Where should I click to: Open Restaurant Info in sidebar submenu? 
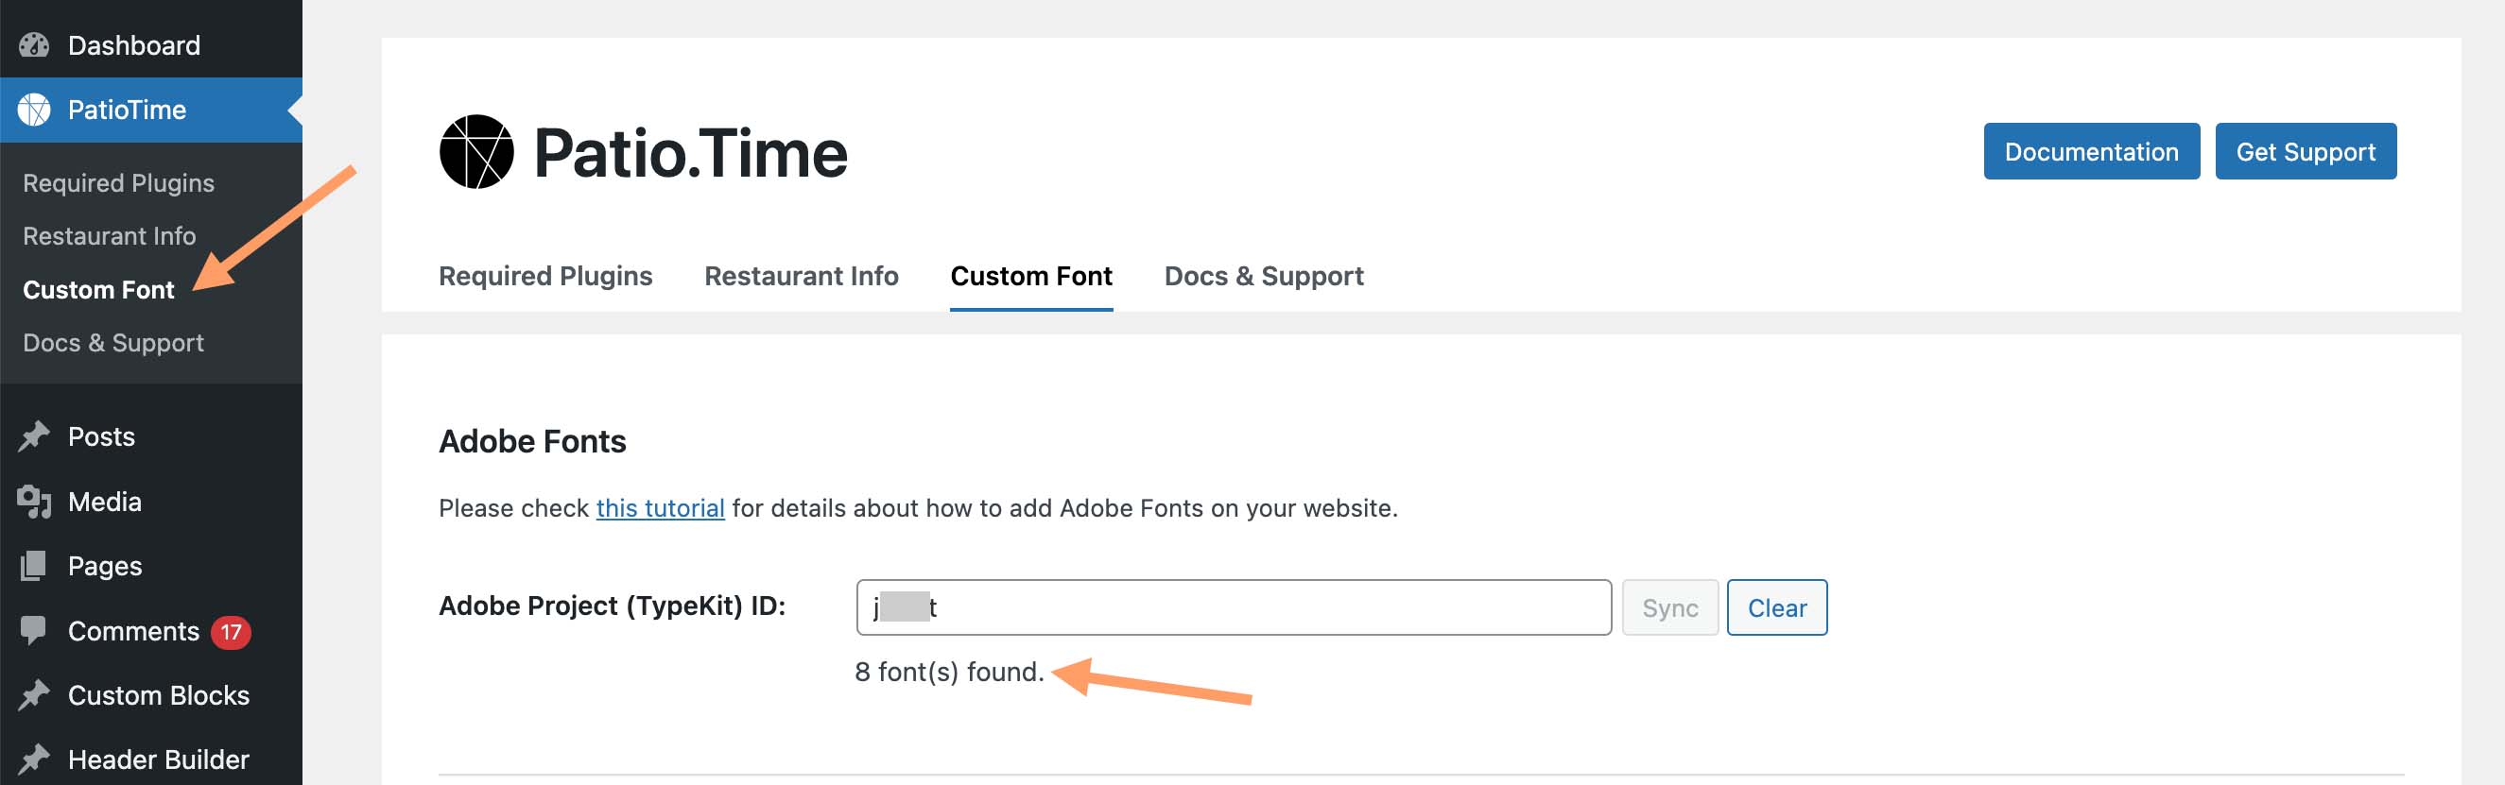[109, 236]
